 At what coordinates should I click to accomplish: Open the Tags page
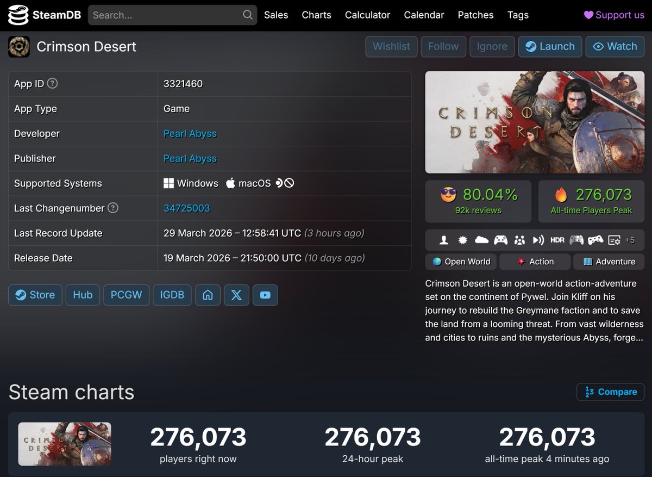coord(518,15)
